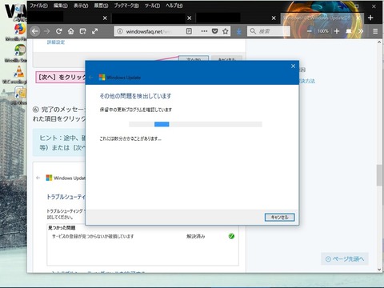Viewport: 384px width, 288px height.
Task: Click the 詳細設定 link on page
Action: [56, 42]
